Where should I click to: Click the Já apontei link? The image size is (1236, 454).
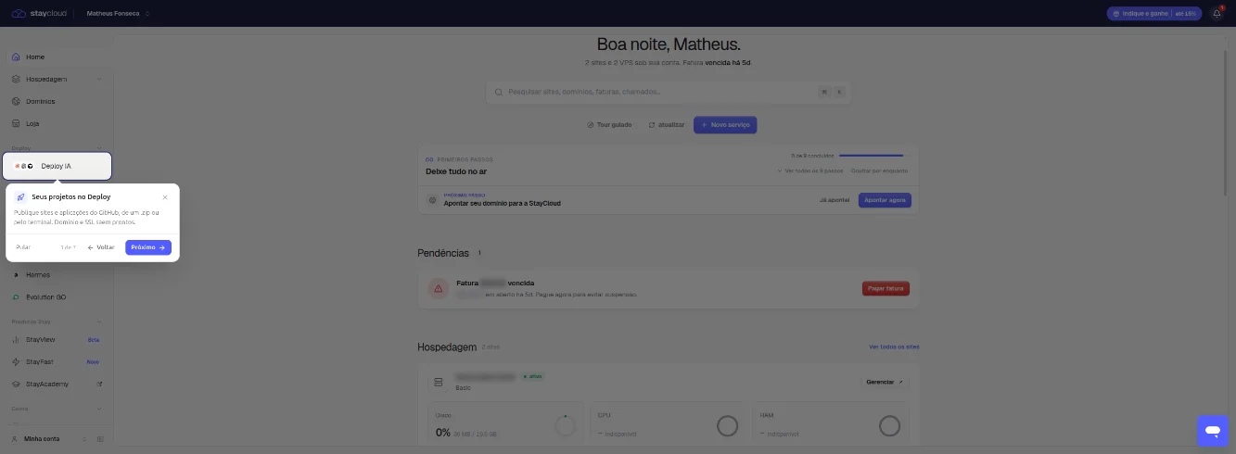pyautogui.click(x=835, y=200)
